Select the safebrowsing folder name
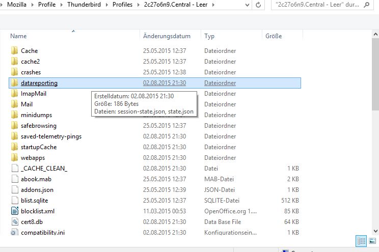This screenshot has width=379, height=252. pyautogui.click(x=39, y=126)
